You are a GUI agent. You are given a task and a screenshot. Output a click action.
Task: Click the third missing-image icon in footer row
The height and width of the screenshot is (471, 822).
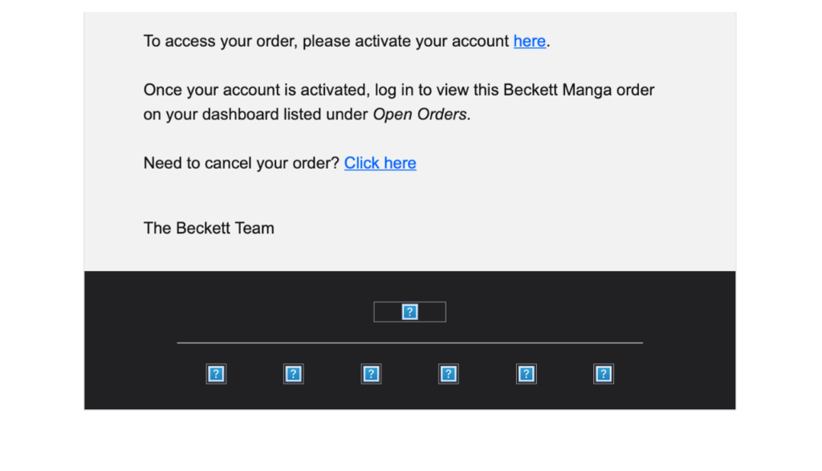click(371, 374)
